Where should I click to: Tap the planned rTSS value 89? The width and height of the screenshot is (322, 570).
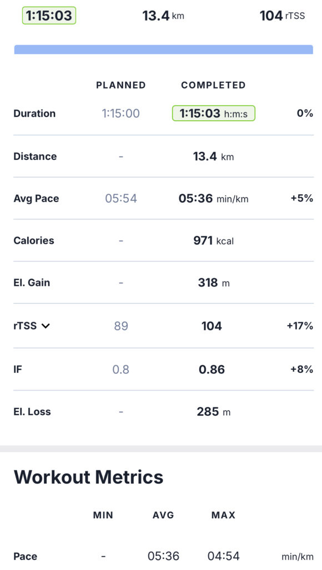pyautogui.click(x=121, y=326)
